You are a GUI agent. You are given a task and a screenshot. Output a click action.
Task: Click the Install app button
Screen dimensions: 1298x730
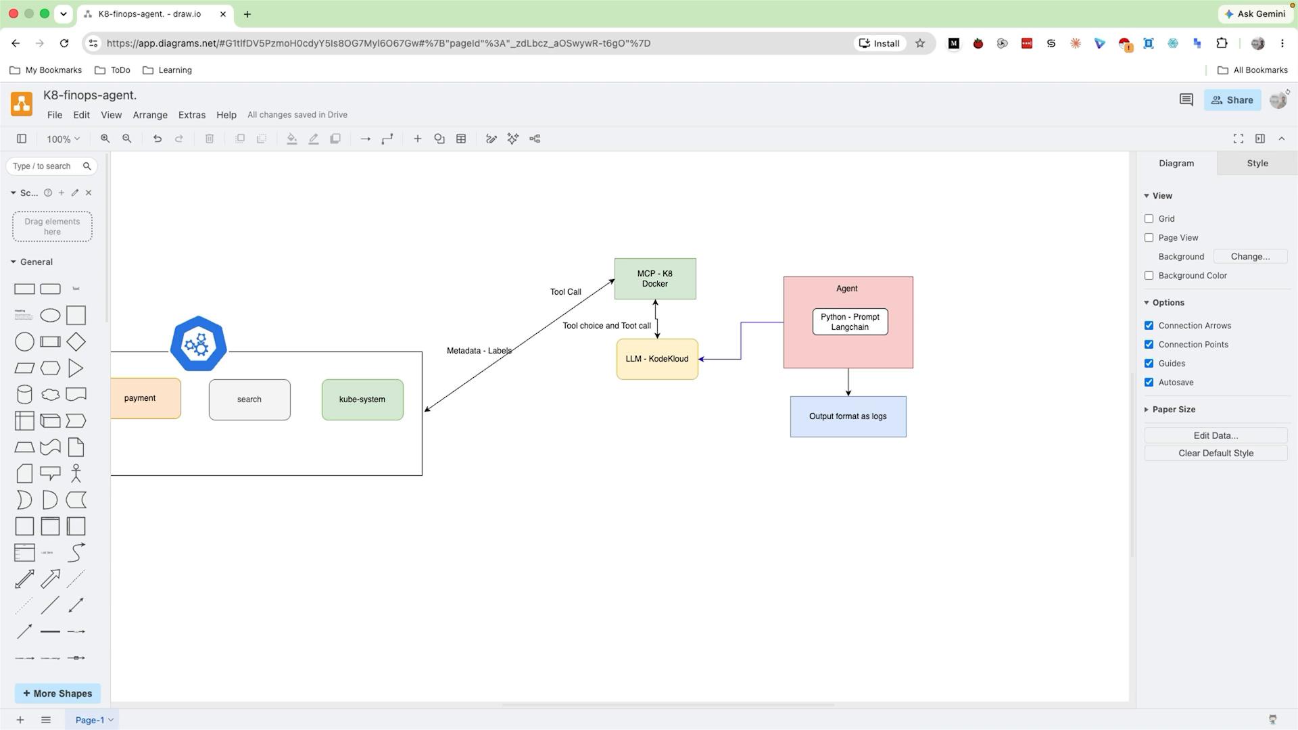click(880, 43)
